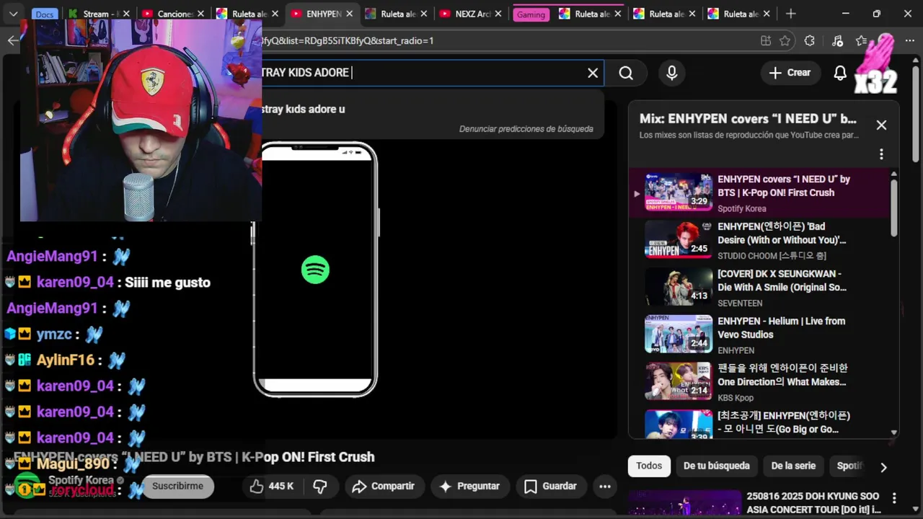Viewport: 923px width, 519px height.
Task: Open One Direction What Makes KBS Kpop thumbnail
Action: click(679, 381)
